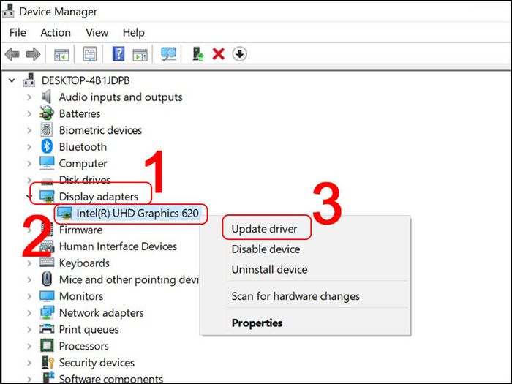512x384 pixels.
Task: Select the Keyboards label text
Action: tap(84, 263)
